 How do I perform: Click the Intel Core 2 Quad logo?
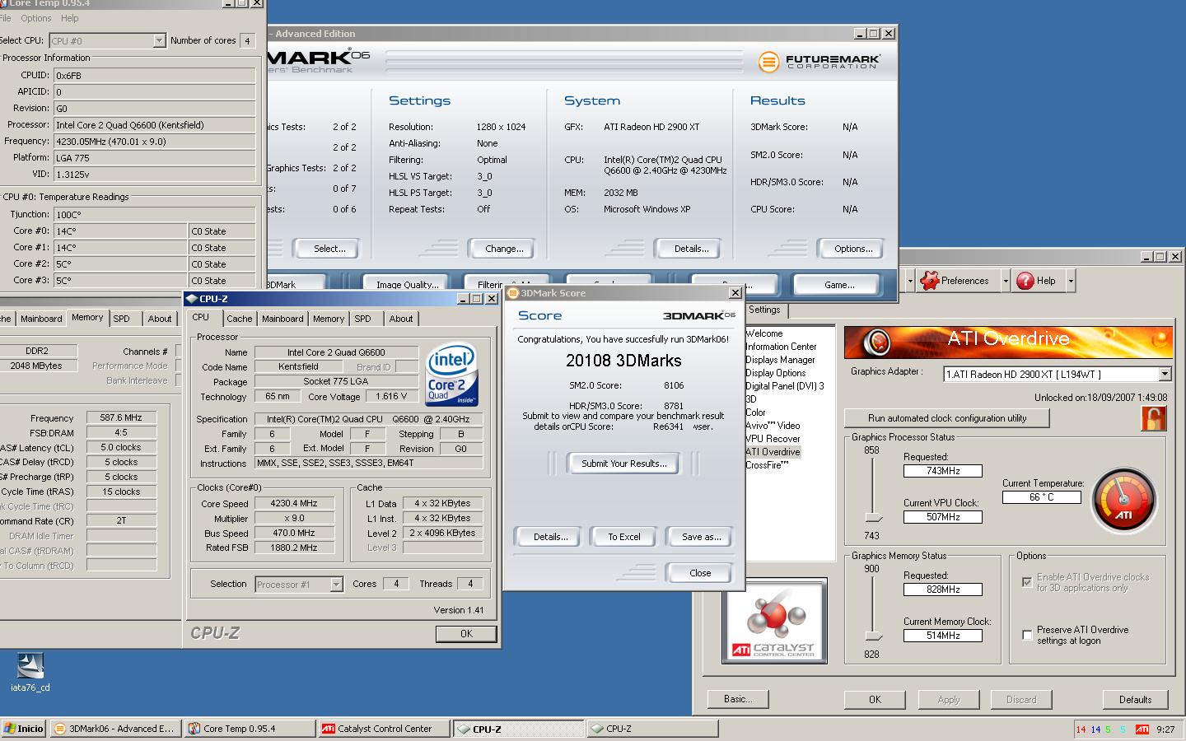point(451,375)
